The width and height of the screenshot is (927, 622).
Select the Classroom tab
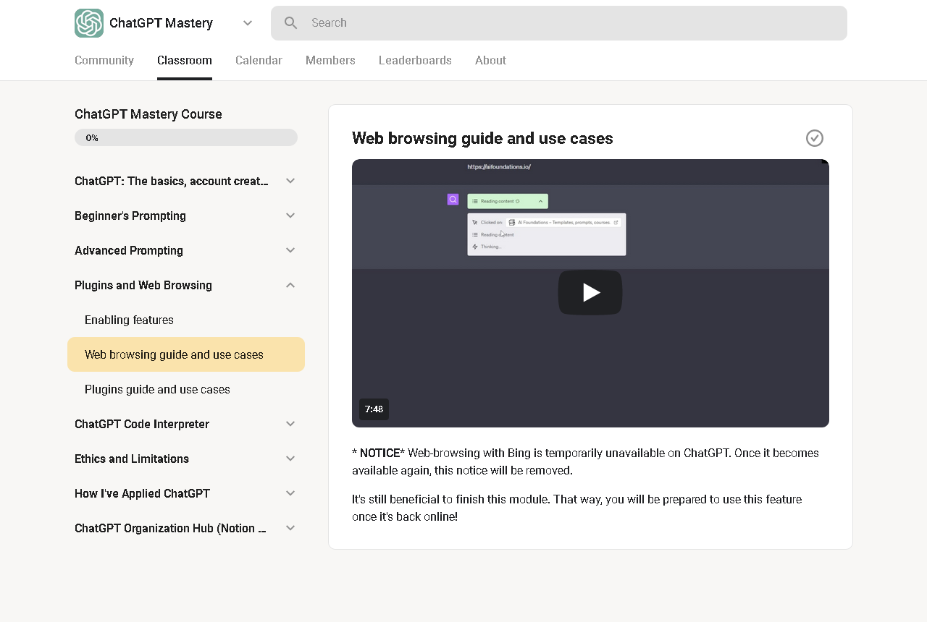click(x=185, y=60)
